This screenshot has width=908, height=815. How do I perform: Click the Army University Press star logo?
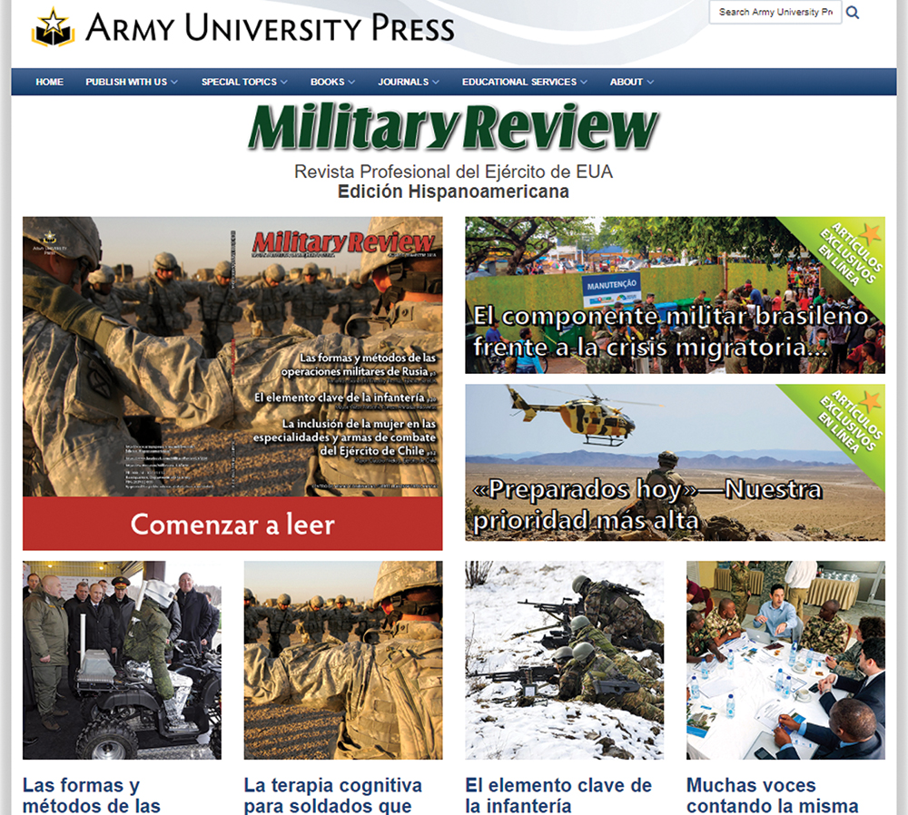coord(53,27)
